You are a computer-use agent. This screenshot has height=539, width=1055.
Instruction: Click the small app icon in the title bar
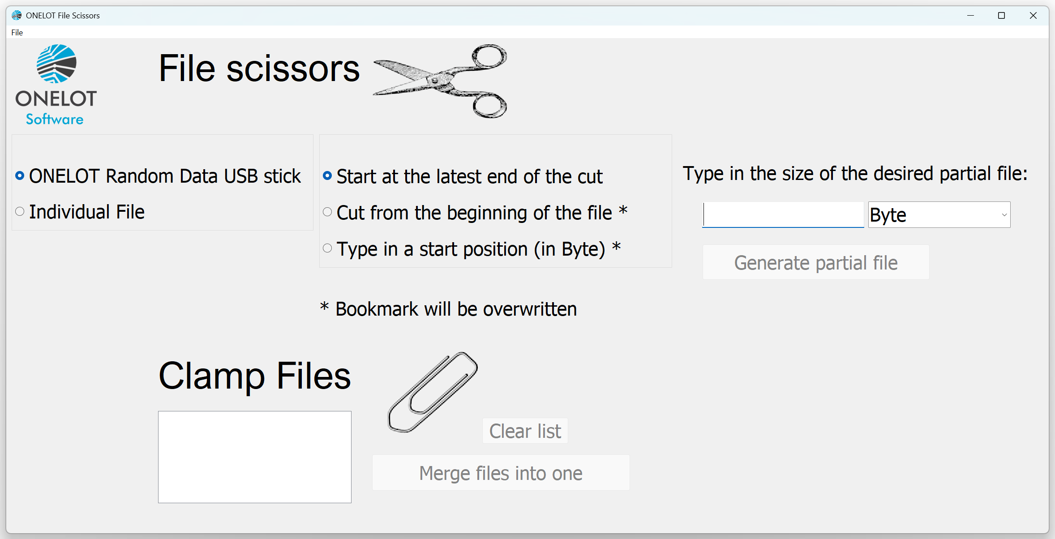tap(17, 15)
